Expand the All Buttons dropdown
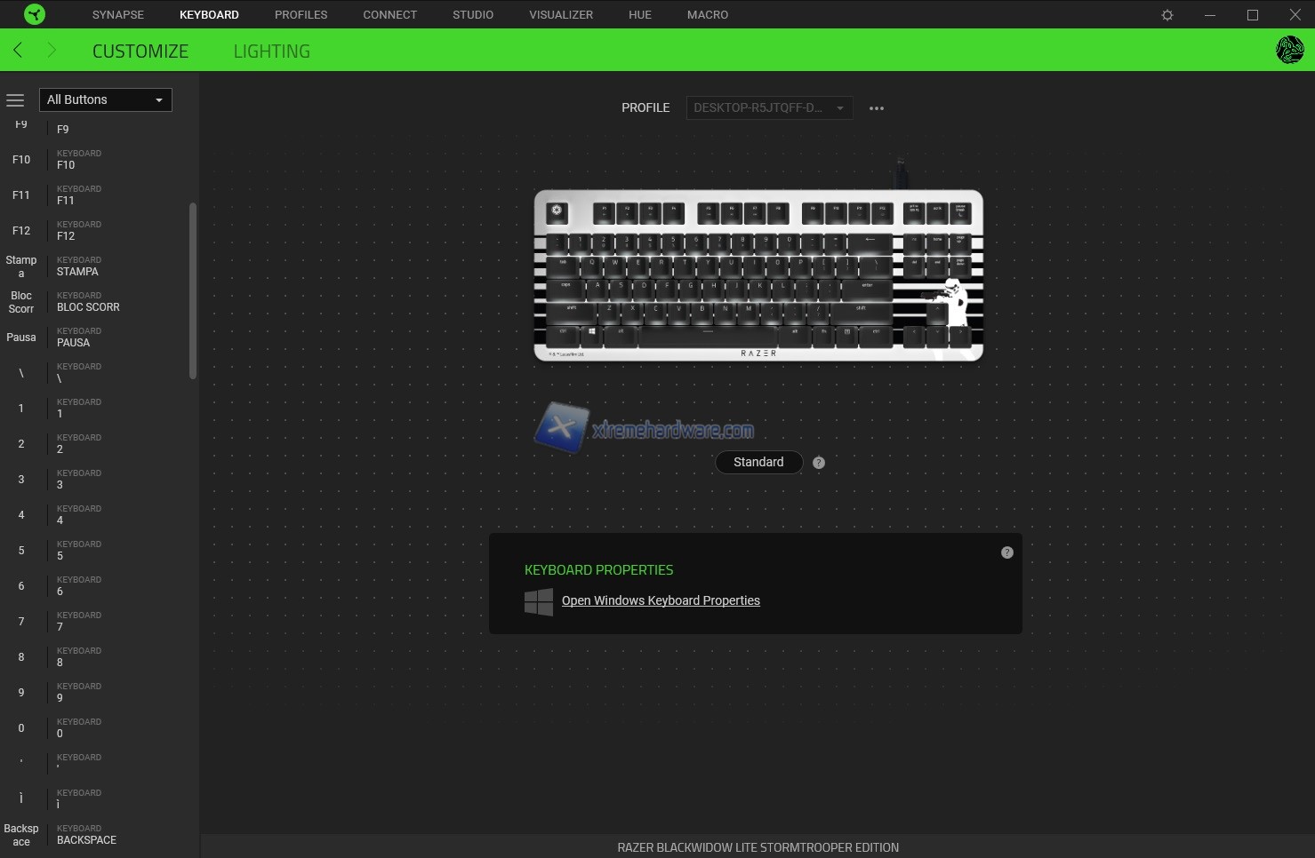The height and width of the screenshot is (858, 1315). tap(105, 99)
